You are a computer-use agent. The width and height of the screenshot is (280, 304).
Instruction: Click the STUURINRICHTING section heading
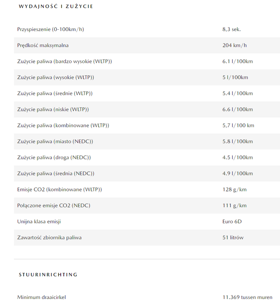(x=48, y=275)
